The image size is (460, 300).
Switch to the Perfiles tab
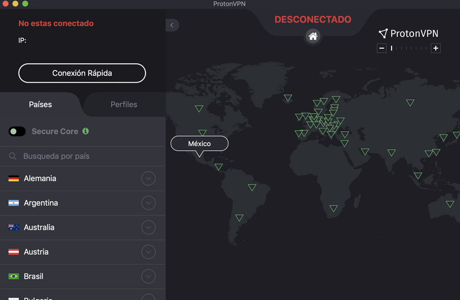click(124, 104)
